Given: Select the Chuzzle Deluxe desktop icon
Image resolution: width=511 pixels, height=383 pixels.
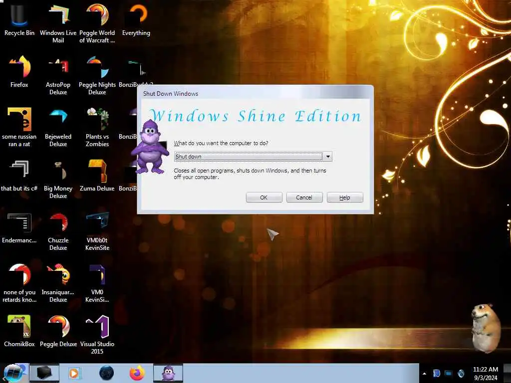Looking at the screenshot, I should pyautogui.click(x=58, y=231).
